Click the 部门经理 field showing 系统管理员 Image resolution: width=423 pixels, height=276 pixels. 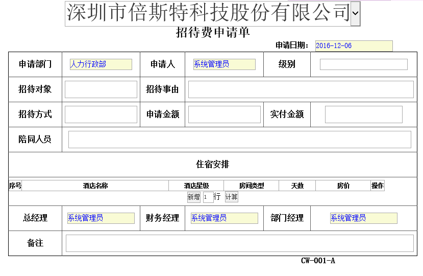pos(364,218)
